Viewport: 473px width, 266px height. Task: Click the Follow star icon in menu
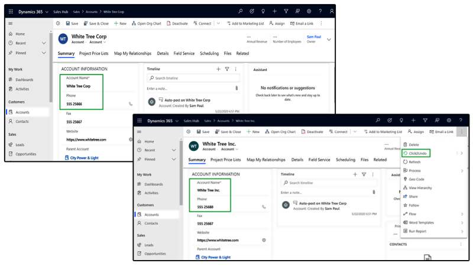(x=405, y=205)
